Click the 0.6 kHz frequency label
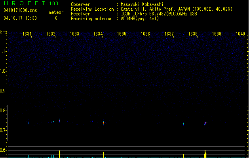The width and height of the screenshot is (249, 158). point(3,150)
